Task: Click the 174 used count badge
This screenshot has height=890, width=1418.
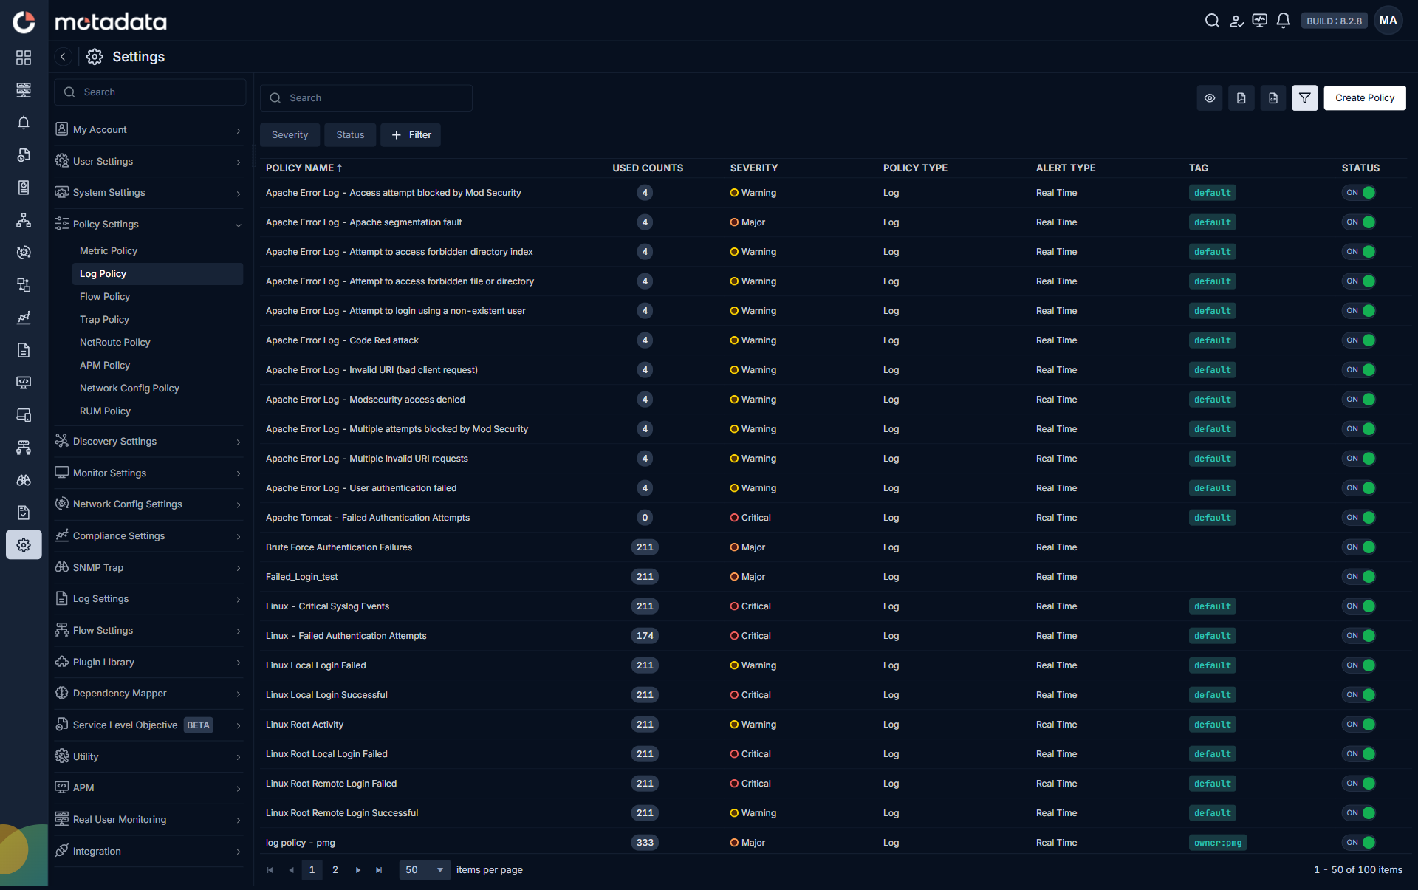Action: pyautogui.click(x=645, y=636)
